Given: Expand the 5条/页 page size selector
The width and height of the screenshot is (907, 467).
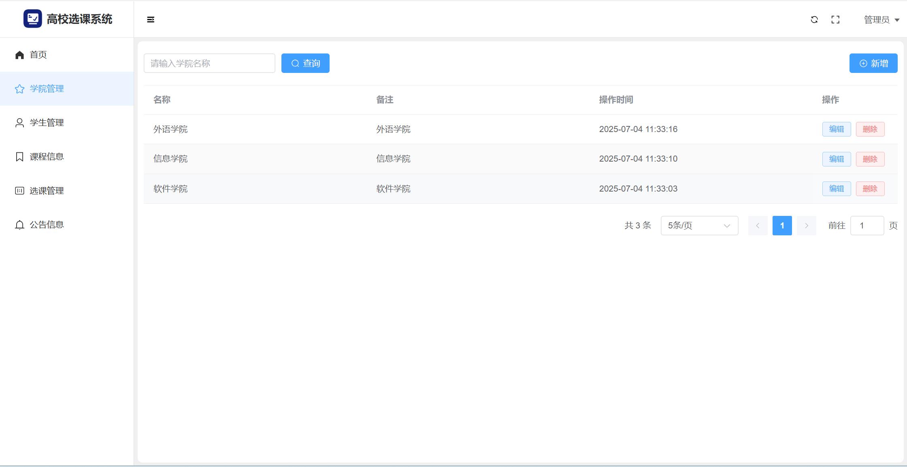Looking at the screenshot, I should pyautogui.click(x=699, y=226).
